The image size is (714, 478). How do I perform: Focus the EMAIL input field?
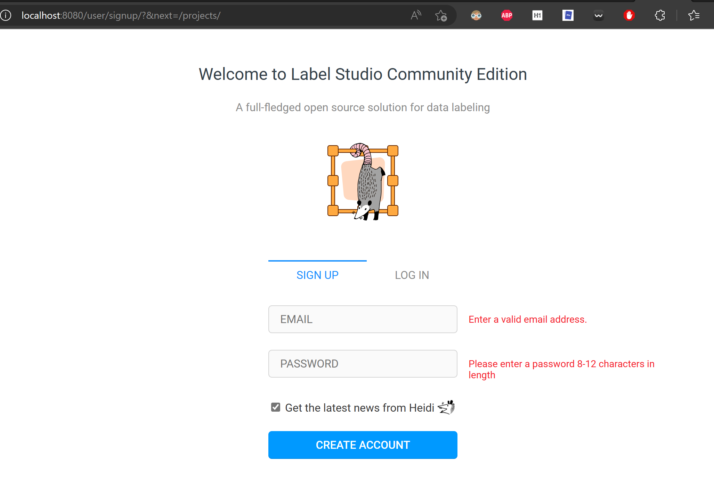click(363, 319)
